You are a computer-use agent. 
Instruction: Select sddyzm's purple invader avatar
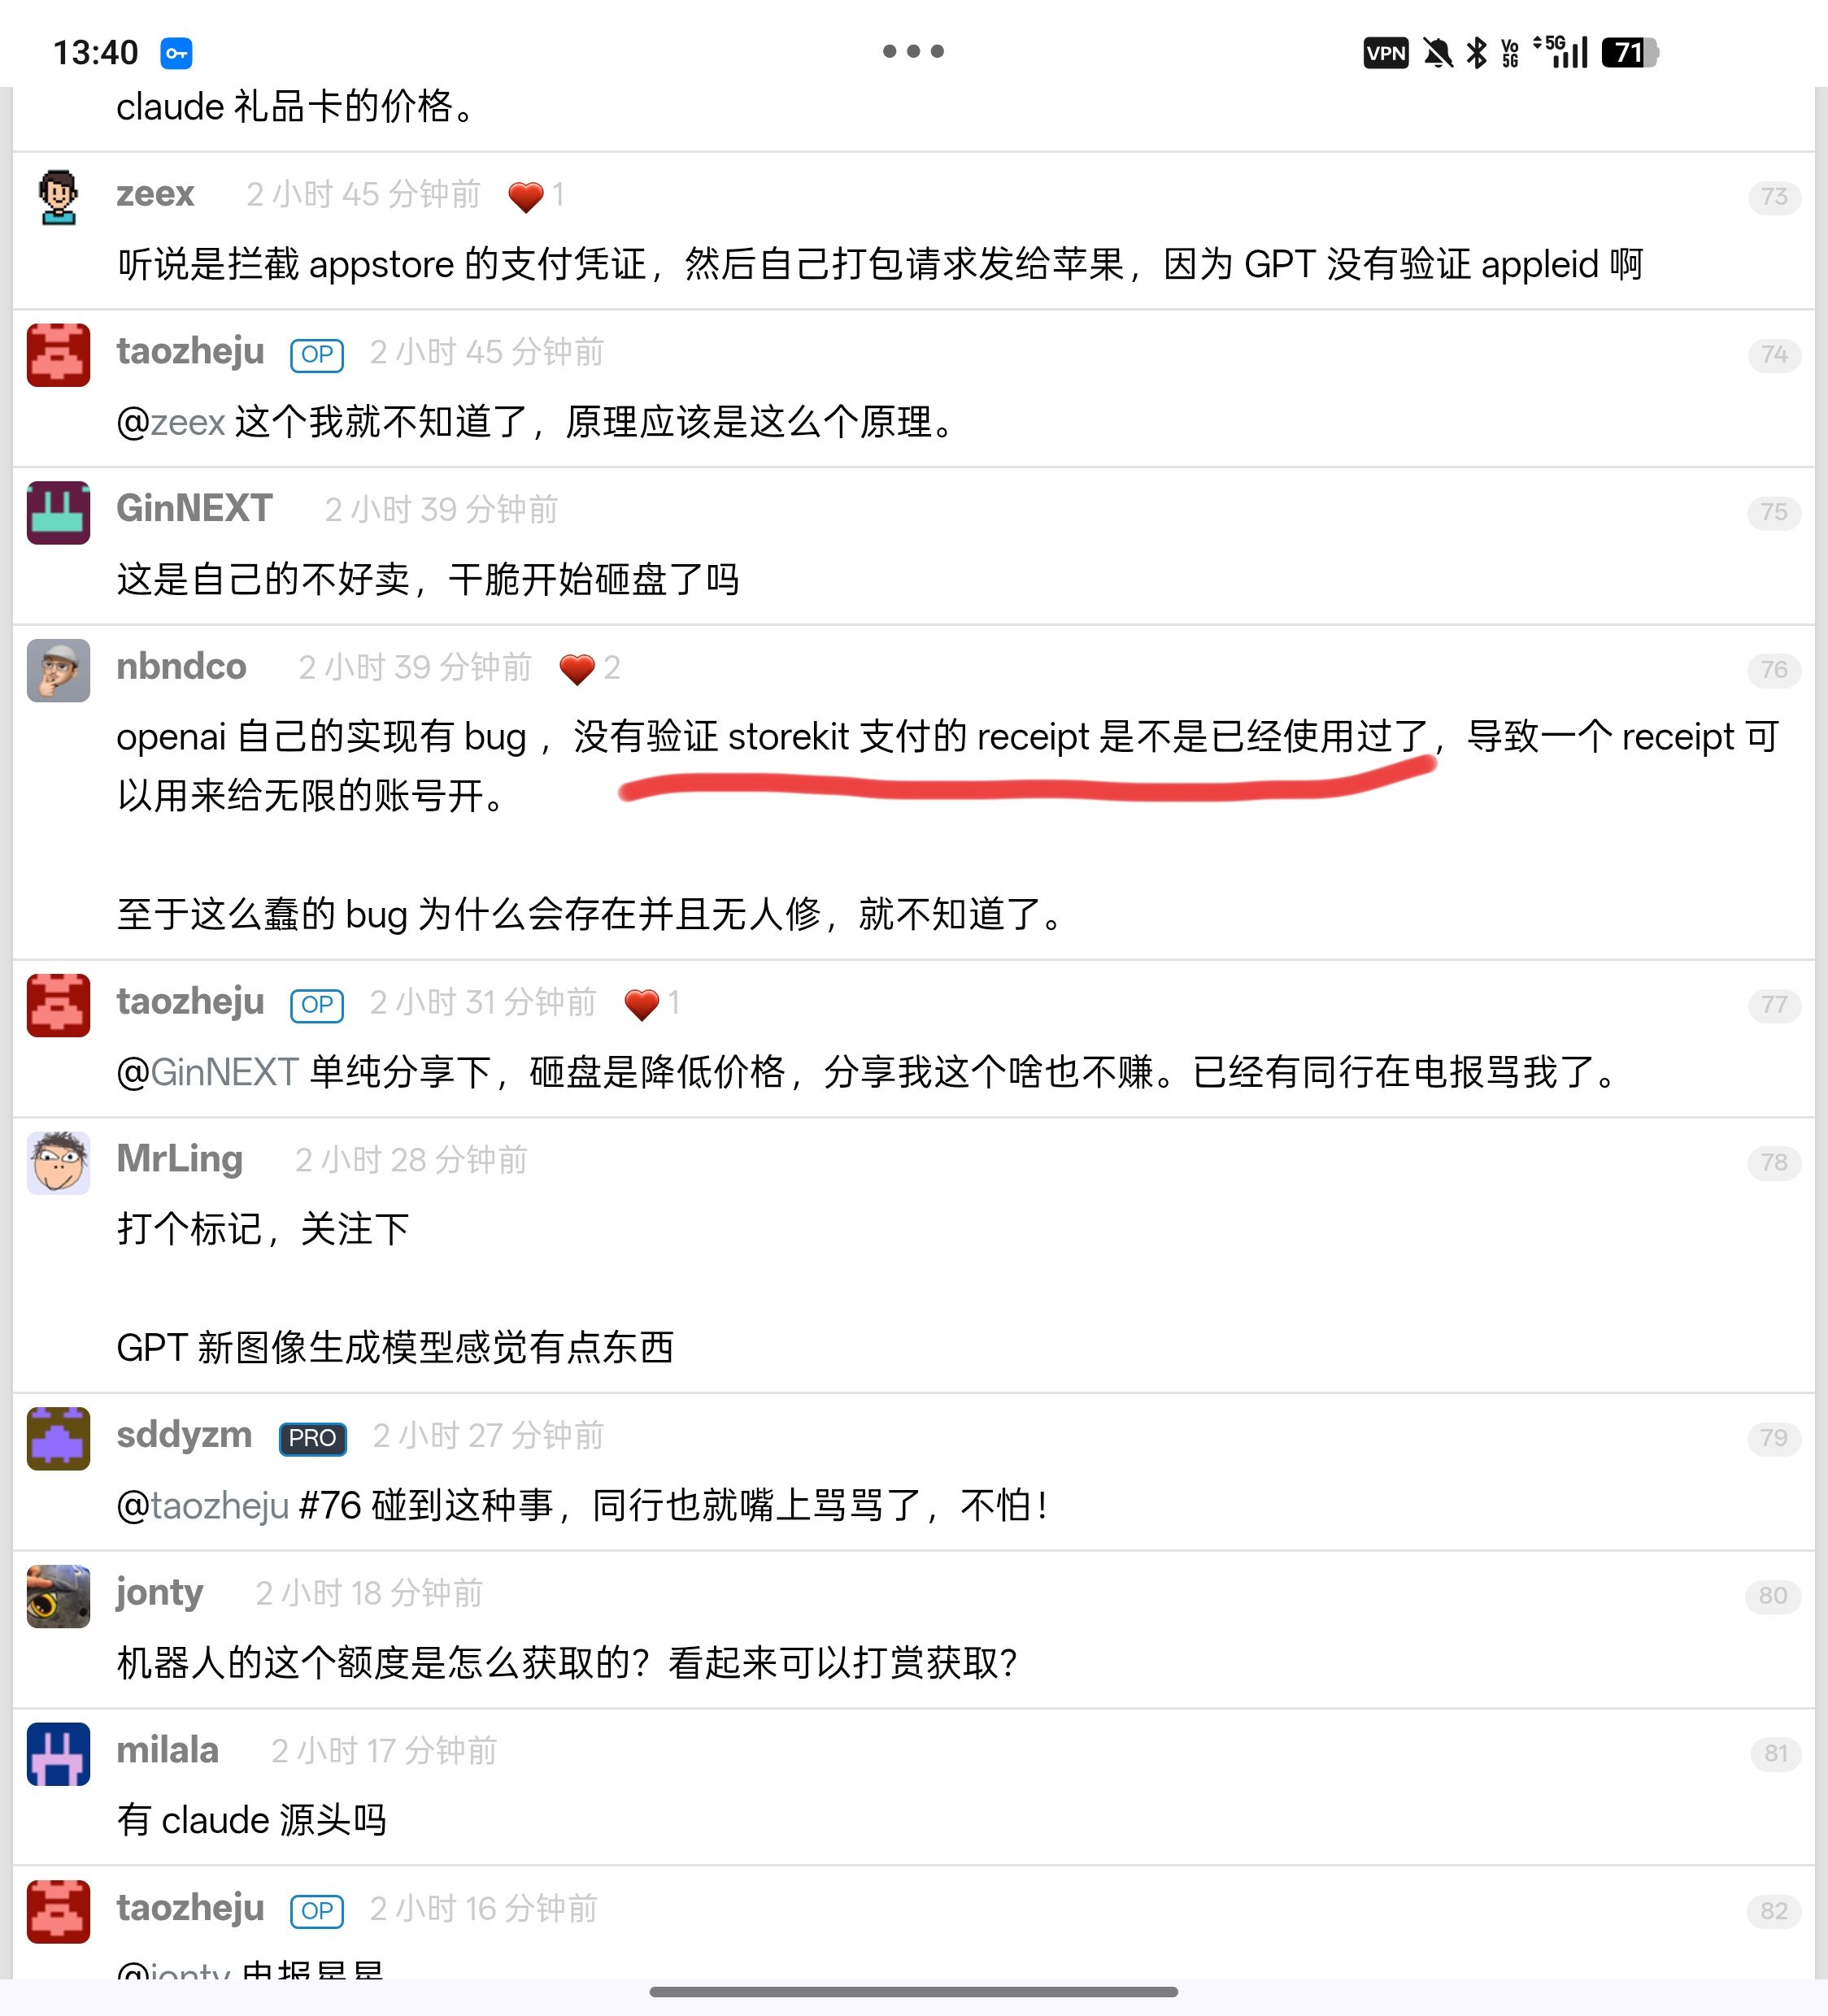point(58,1439)
